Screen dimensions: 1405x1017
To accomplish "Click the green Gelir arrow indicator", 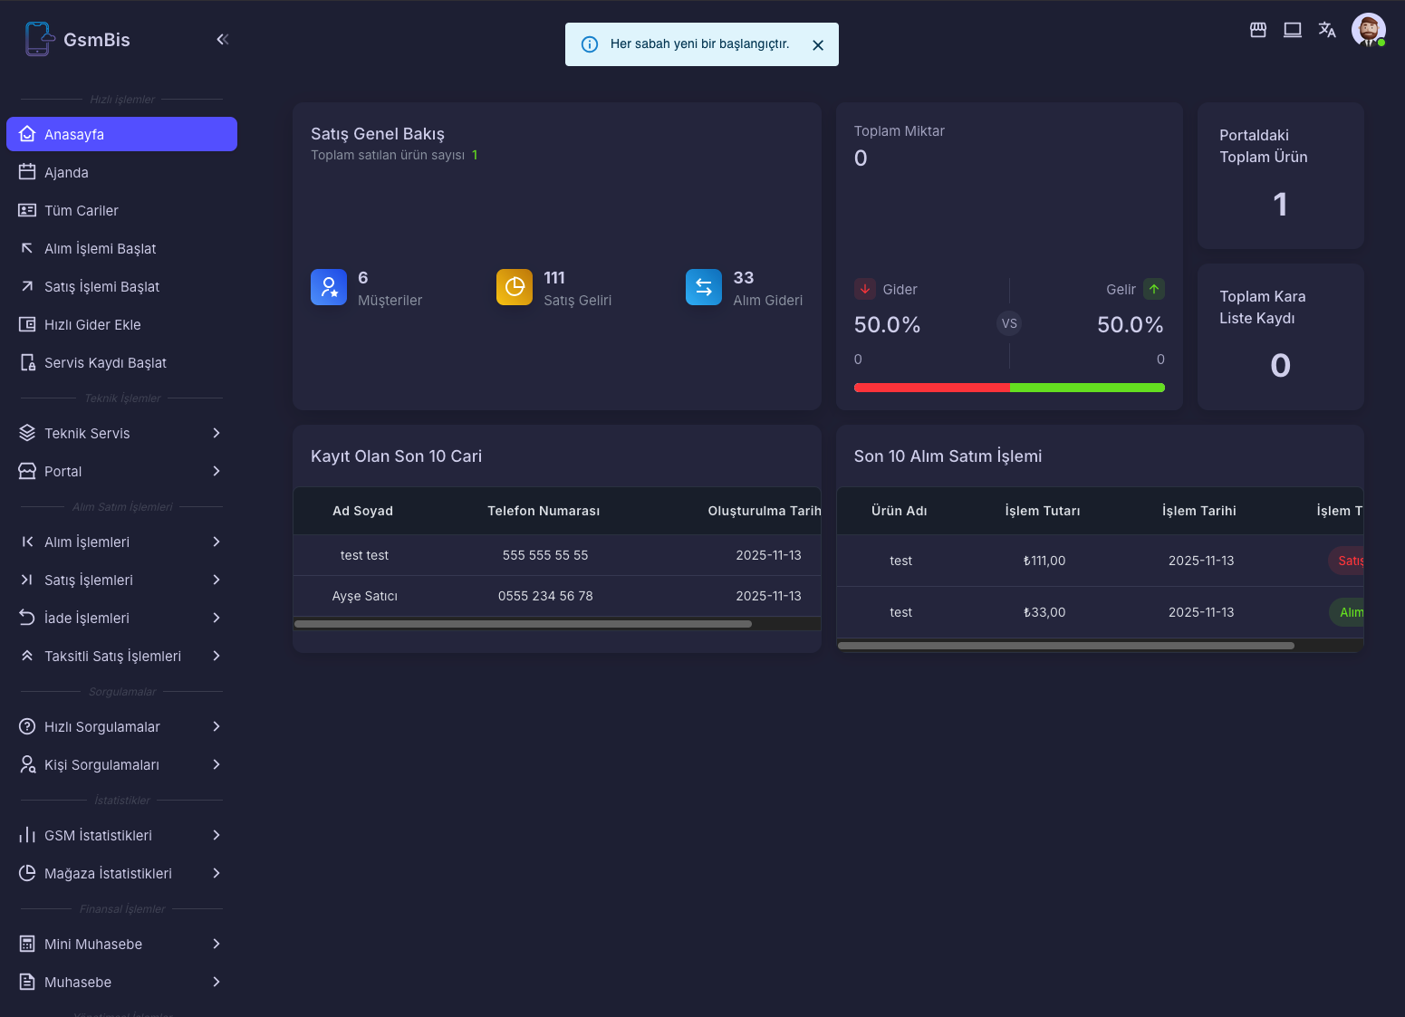I will pyautogui.click(x=1154, y=289).
